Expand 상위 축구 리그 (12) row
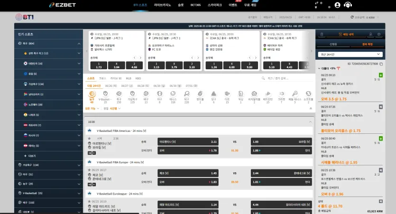396x214 pixels. click(x=49, y=53)
